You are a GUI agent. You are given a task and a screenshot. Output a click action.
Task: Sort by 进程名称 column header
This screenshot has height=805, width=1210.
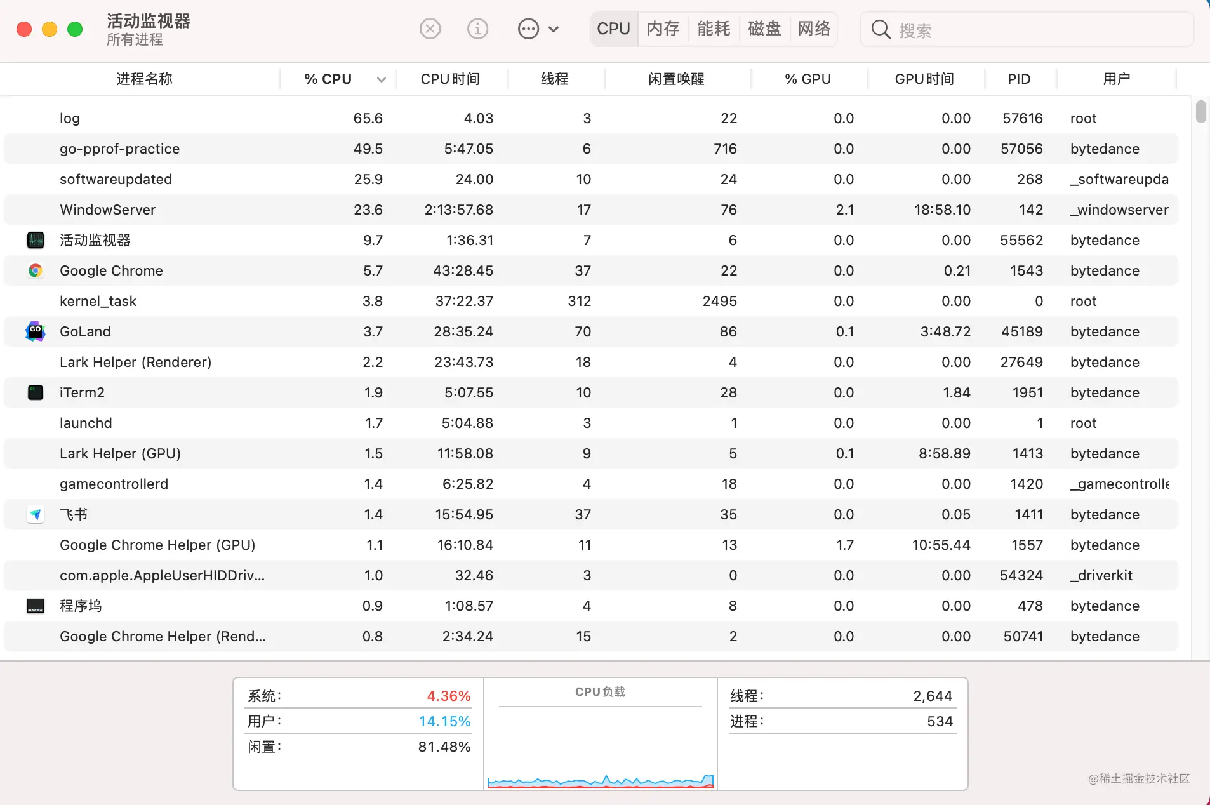coord(144,79)
